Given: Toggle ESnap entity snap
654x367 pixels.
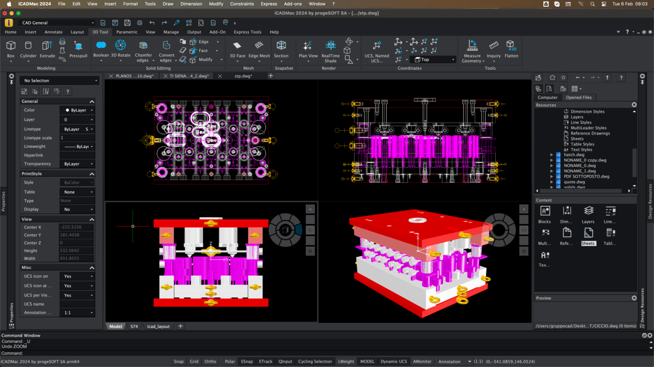Looking at the screenshot, I should tap(247, 361).
